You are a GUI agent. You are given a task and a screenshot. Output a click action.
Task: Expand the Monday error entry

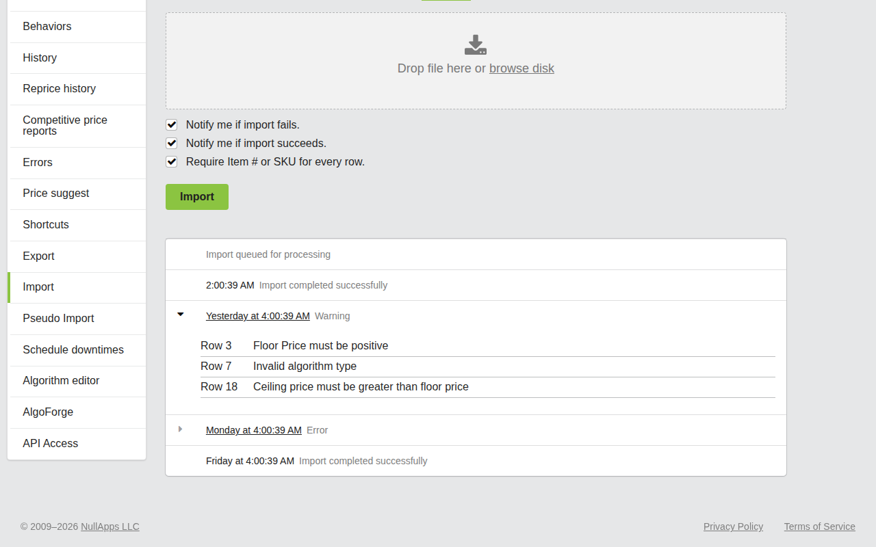pos(180,429)
